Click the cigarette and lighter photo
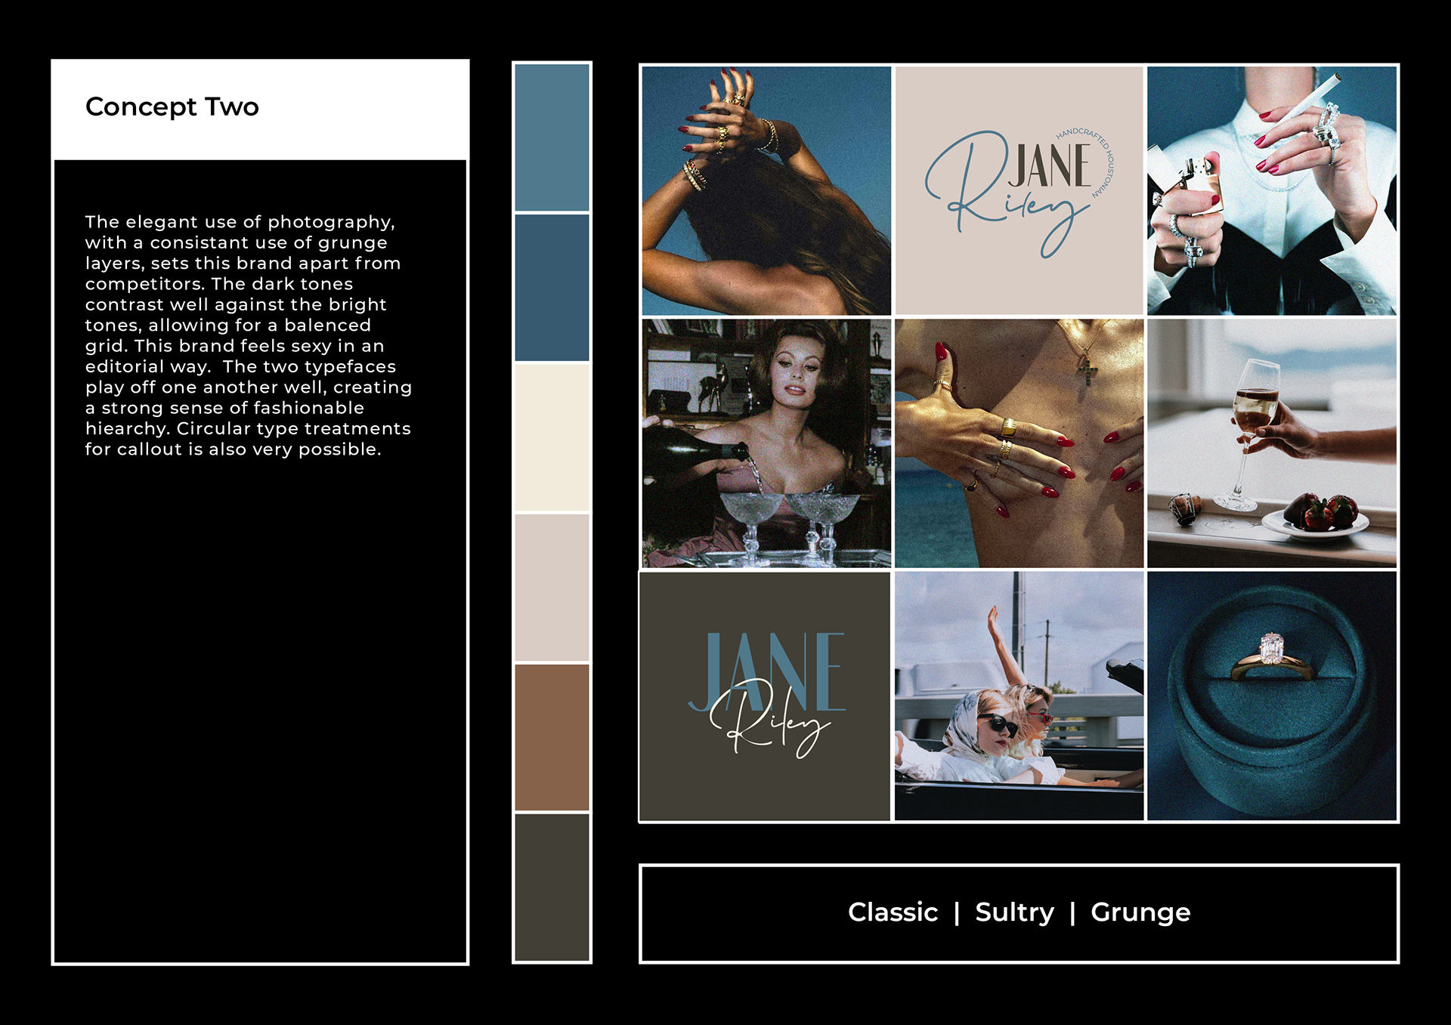This screenshot has width=1451, height=1025. [1271, 190]
